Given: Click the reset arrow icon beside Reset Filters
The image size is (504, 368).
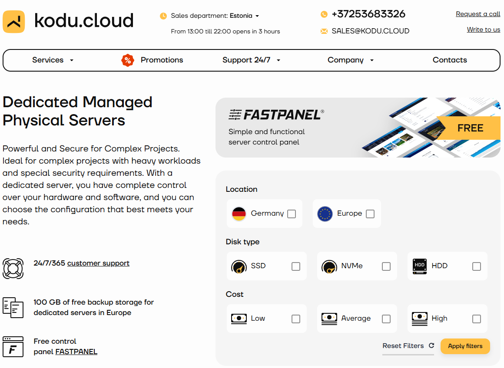Looking at the screenshot, I should (x=431, y=345).
